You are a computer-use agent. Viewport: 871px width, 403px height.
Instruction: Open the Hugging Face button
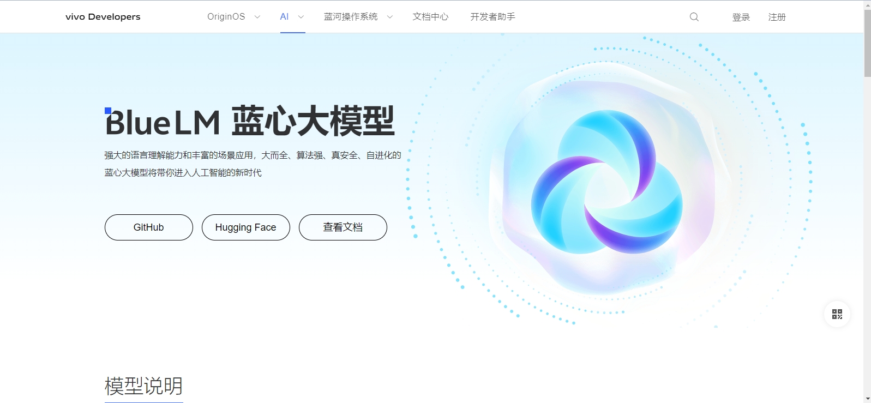pyautogui.click(x=246, y=227)
